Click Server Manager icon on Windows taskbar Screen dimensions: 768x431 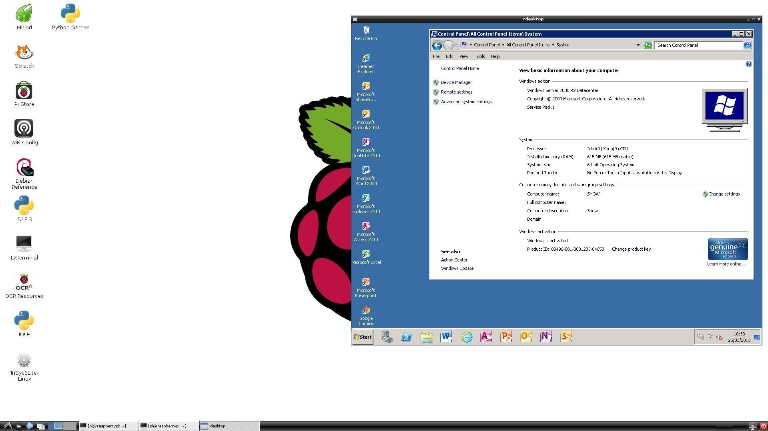[x=387, y=337]
